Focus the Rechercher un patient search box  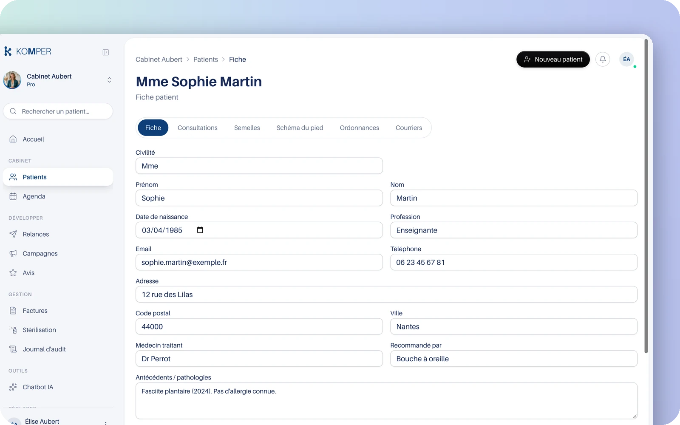pyautogui.click(x=58, y=111)
